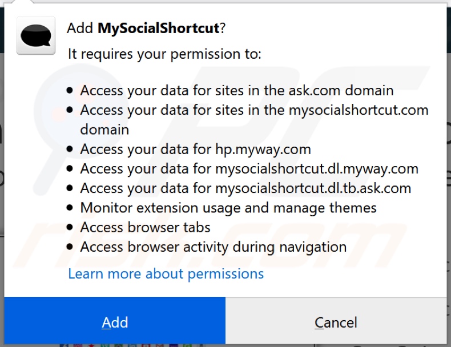451x347 pixels.
Task: Select the 'Access browser tabs' permission text
Action: tap(145, 227)
